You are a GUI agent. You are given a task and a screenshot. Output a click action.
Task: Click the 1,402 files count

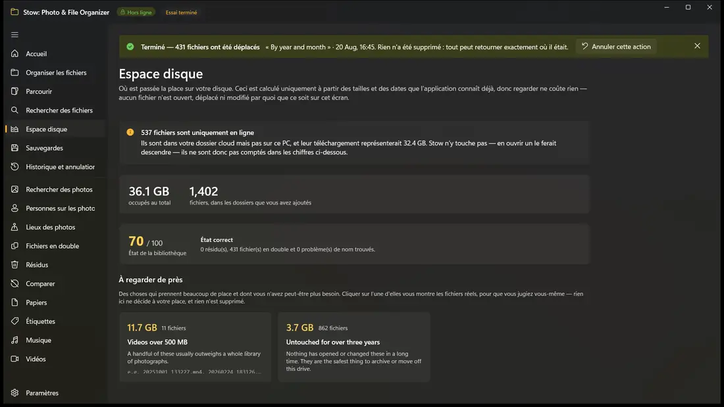tap(203, 191)
